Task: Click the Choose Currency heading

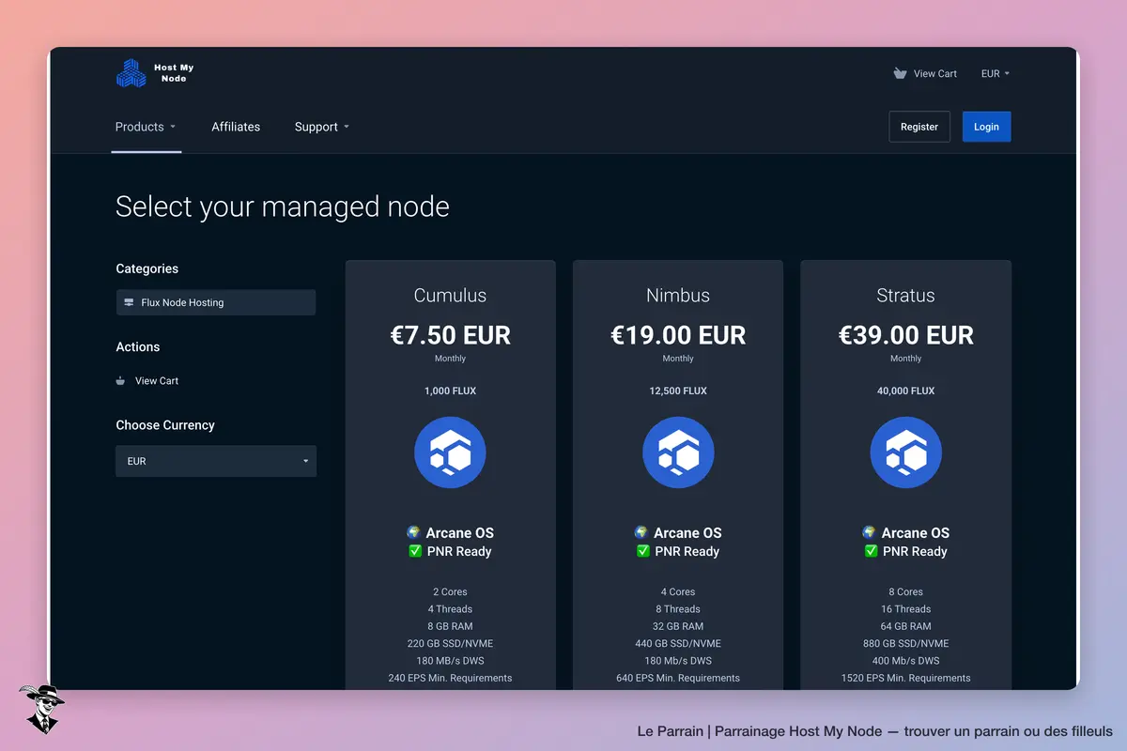Action: (165, 425)
